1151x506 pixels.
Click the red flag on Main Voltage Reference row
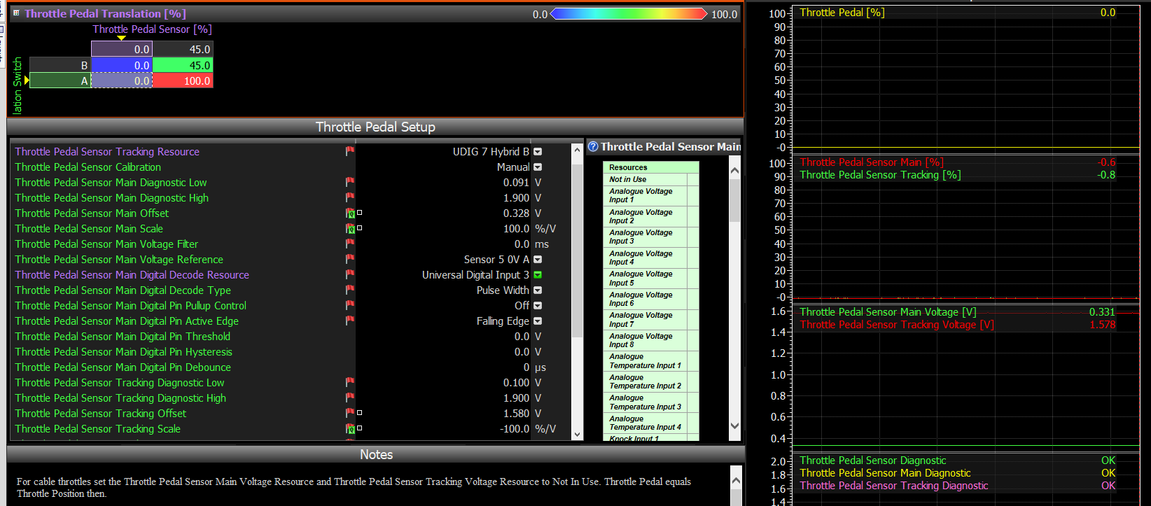pyautogui.click(x=350, y=259)
